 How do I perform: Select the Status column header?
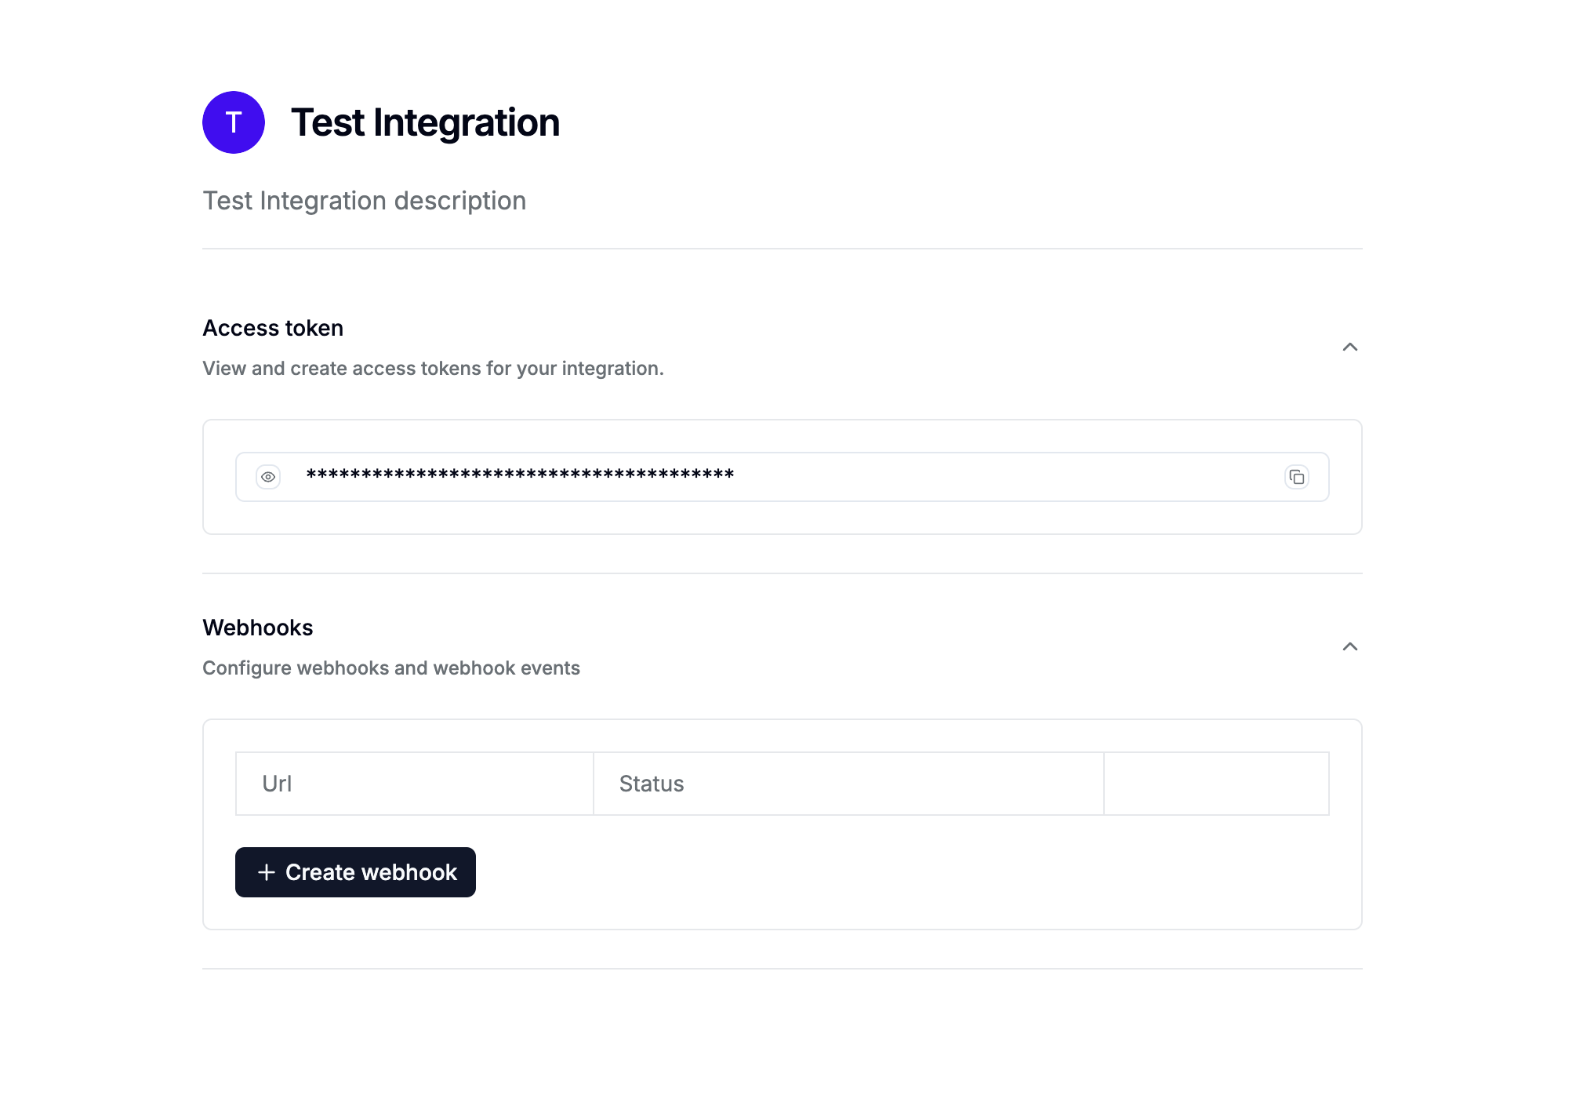[651, 782]
